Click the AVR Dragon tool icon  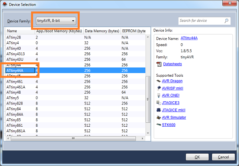[159, 81]
